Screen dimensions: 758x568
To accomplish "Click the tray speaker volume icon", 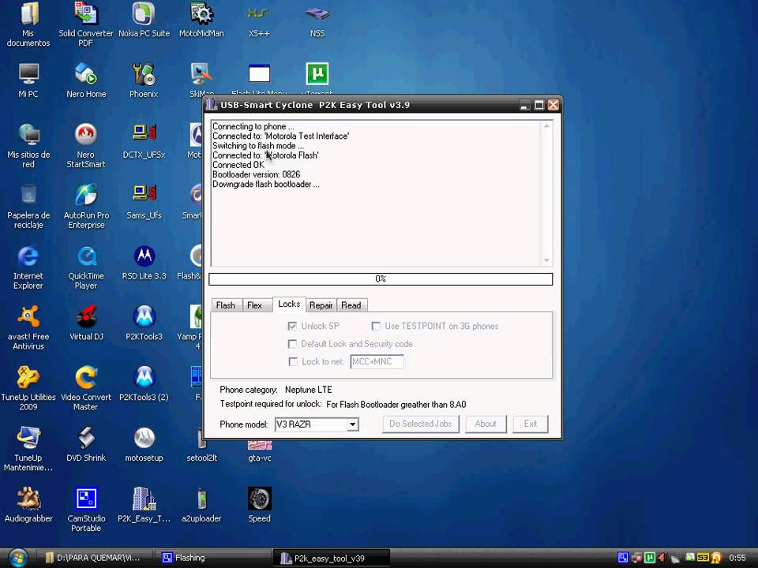I will (x=662, y=559).
